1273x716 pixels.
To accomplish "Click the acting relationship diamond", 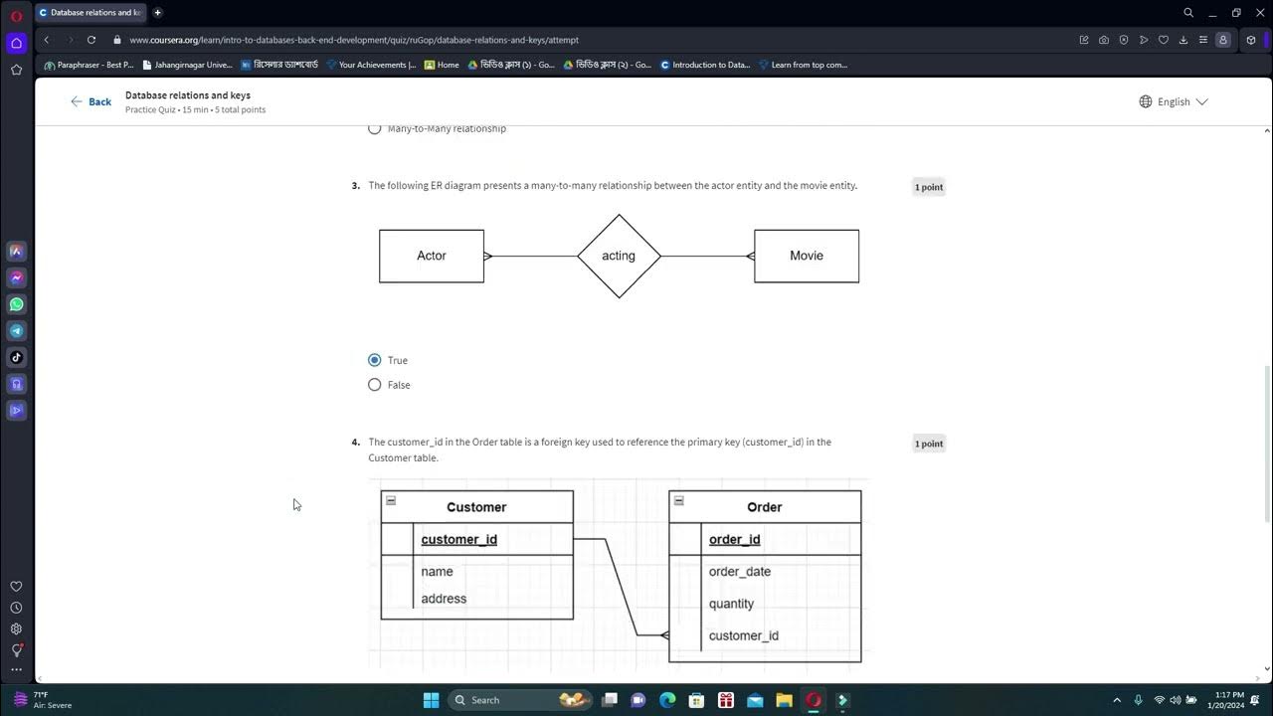I will 619,256.
